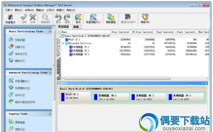Click 本地磁盘 (E:) block in disk map
This screenshot has height=132, width=213.
click(148, 97)
